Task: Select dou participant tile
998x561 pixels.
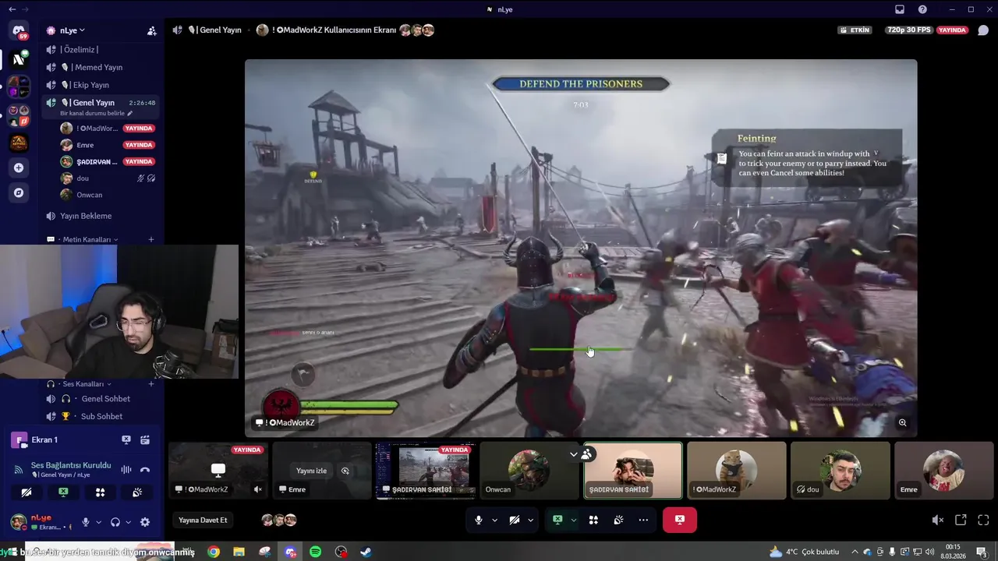Action: coord(841,471)
